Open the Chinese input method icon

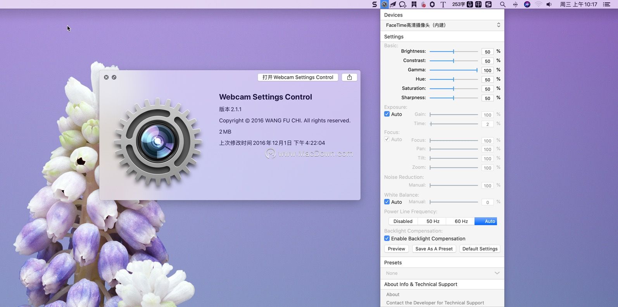(x=478, y=4)
